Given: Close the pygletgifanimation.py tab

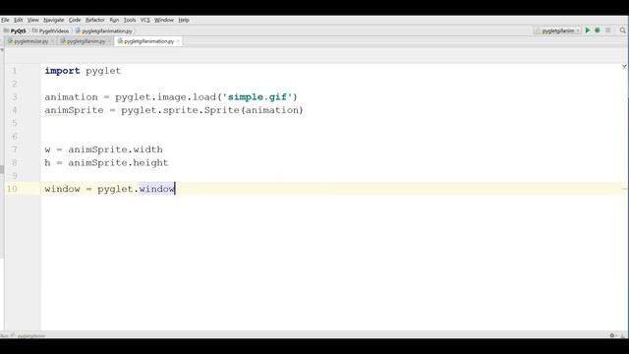Looking at the screenshot, I should click(x=178, y=41).
